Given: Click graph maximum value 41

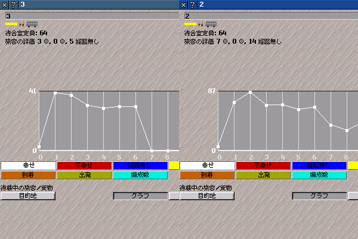Looking at the screenshot, I should click(33, 91).
